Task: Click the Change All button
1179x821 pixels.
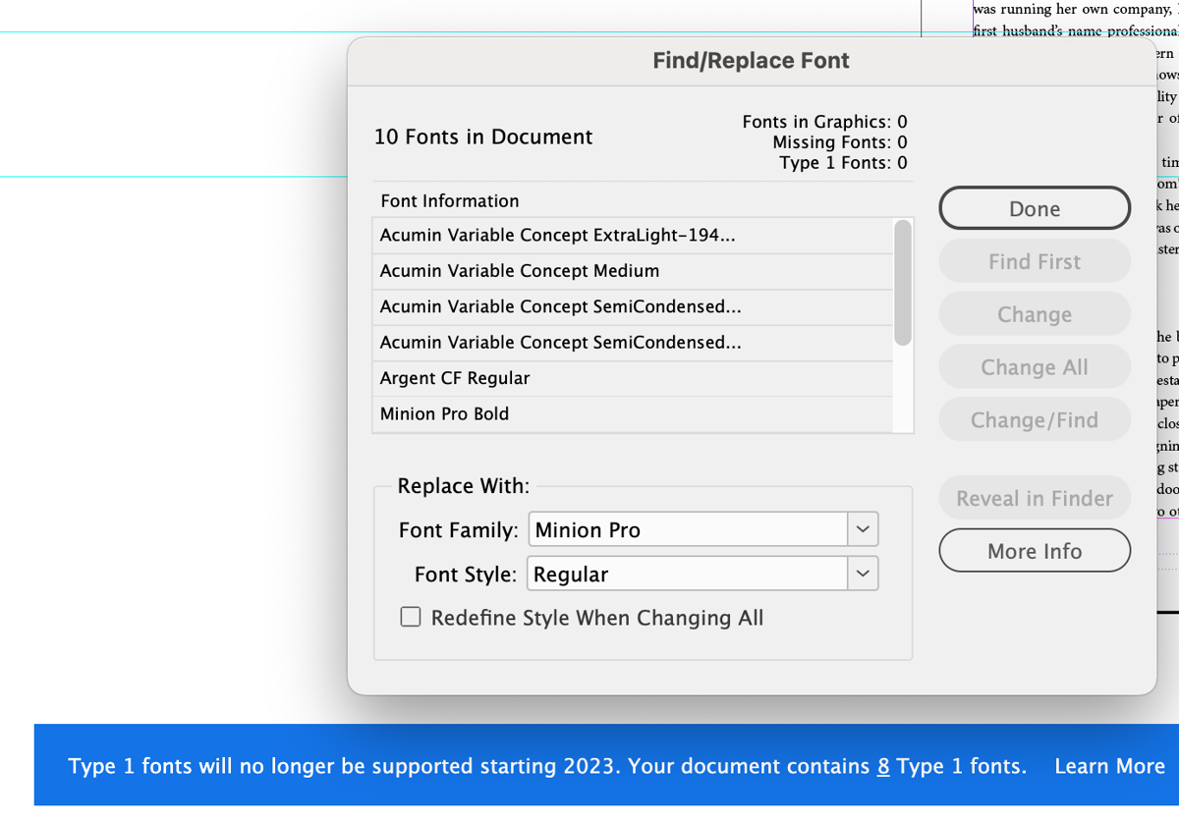Action: 1035,367
